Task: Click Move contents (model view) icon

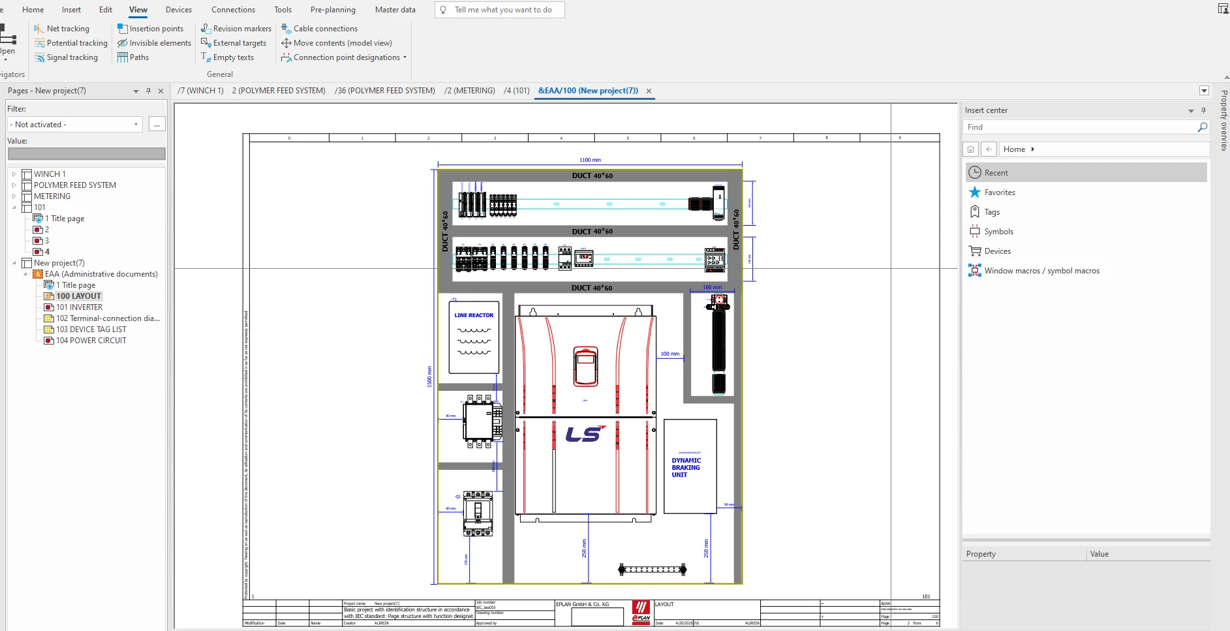Action: (x=286, y=43)
